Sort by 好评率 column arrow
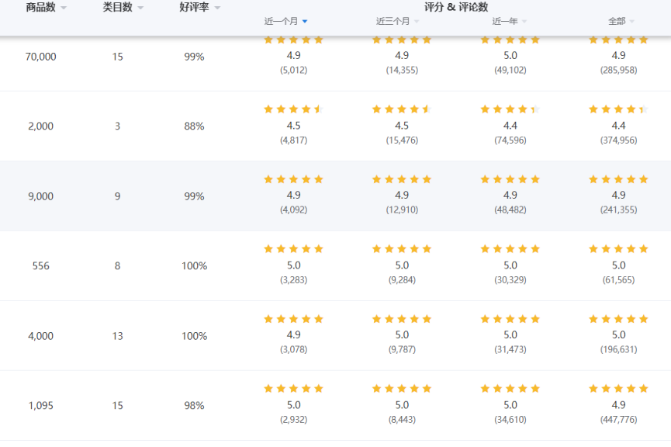Image resolution: width=671 pixels, height=447 pixels. tap(217, 8)
